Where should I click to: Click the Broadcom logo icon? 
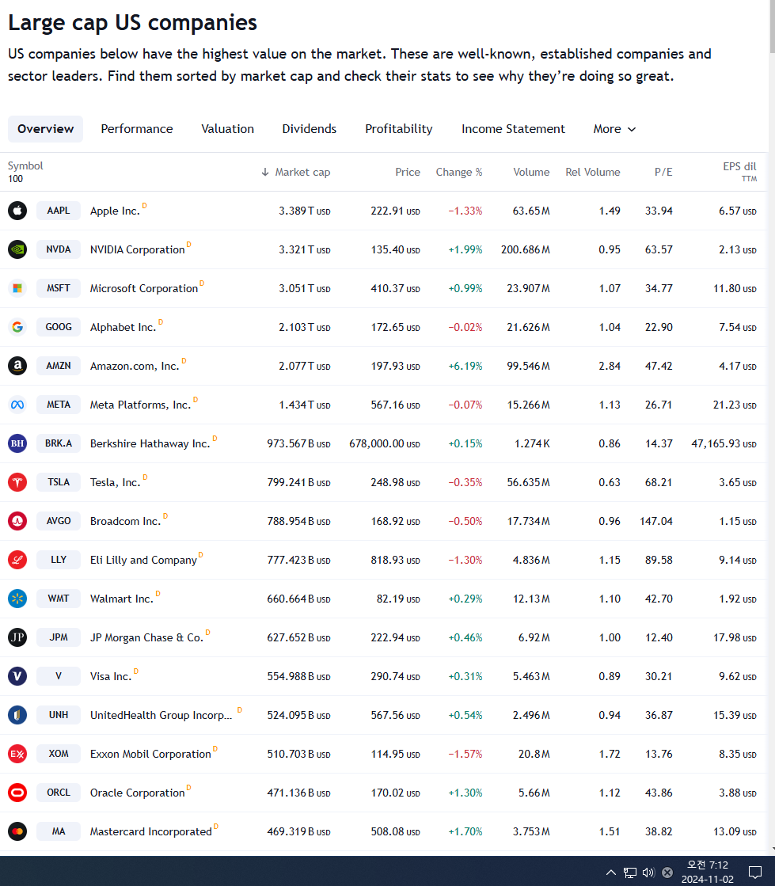click(17, 521)
